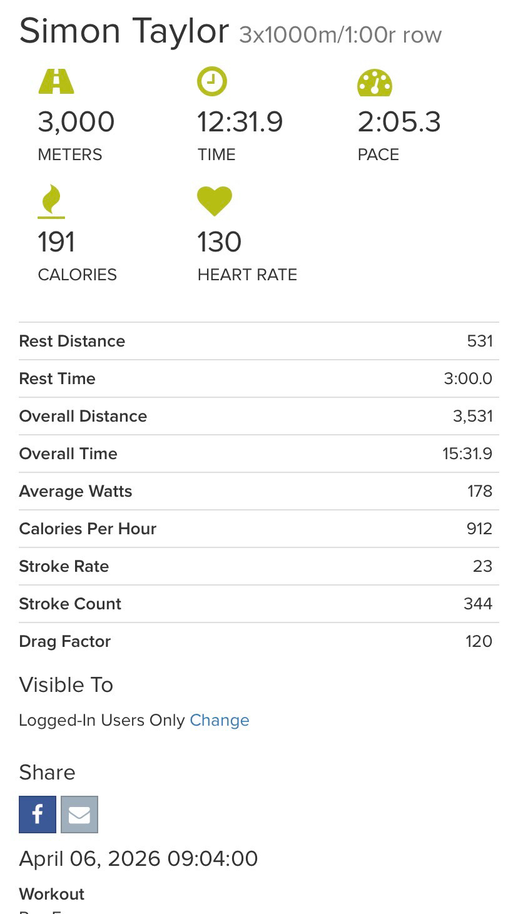The height and width of the screenshot is (914, 518).
Task: Click the Change visibility link
Action: [219, 720]
